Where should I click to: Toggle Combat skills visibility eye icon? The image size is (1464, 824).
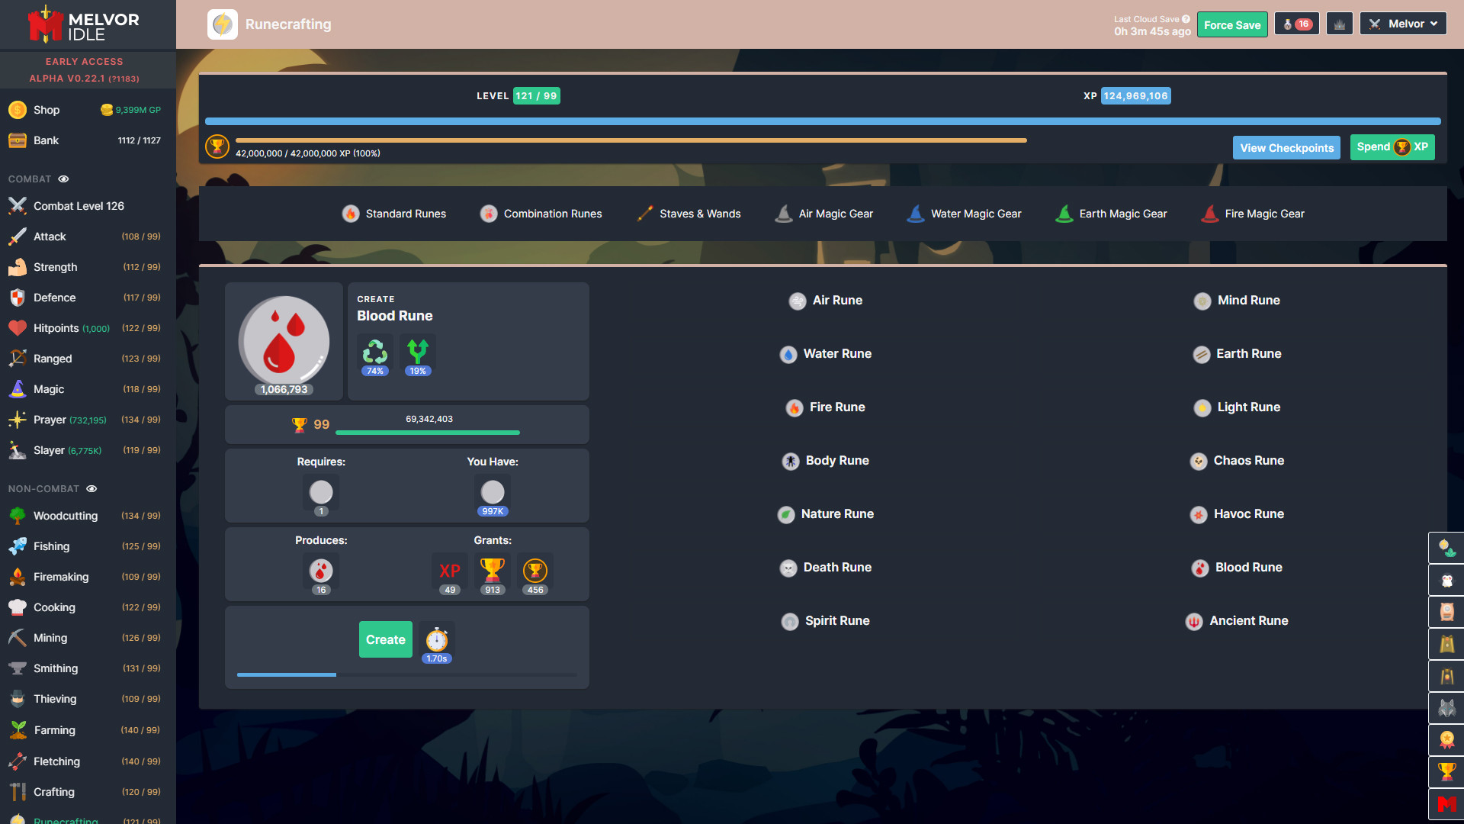coord(63,178)
